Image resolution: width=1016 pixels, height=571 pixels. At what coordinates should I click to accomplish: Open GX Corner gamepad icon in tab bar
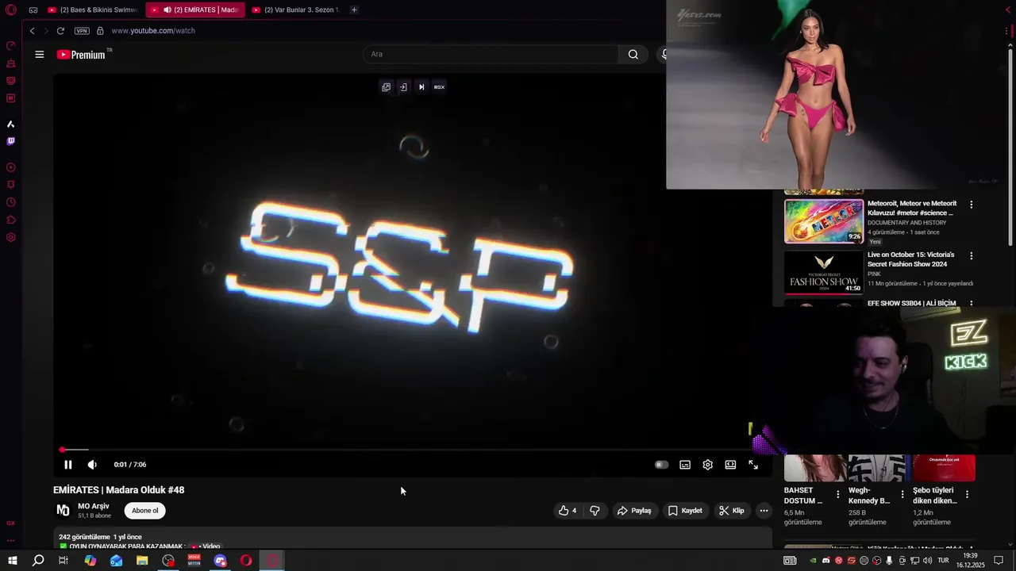pyautogui.click(x=33, y=10)
